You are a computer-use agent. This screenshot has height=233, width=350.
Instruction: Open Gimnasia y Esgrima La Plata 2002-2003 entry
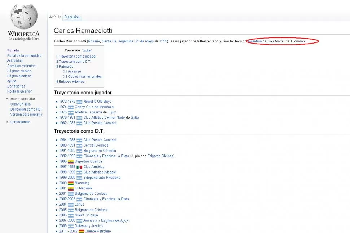pyautogui.click(x=106, y=199)
